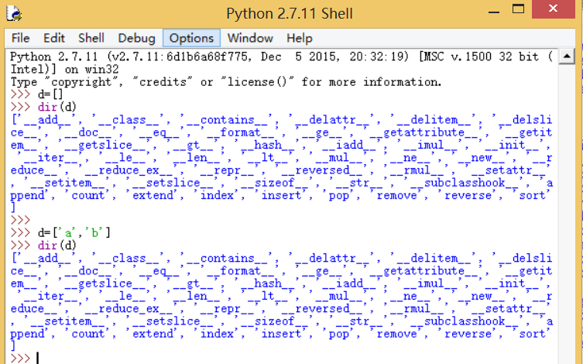Click 'copyright' in the banner text
The height and width of the screenshot is (364, 583).
point(81,82)
